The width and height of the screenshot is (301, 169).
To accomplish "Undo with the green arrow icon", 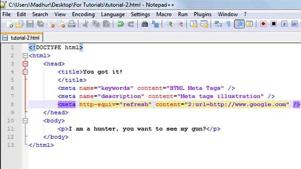I will click(x=120, y=24).
